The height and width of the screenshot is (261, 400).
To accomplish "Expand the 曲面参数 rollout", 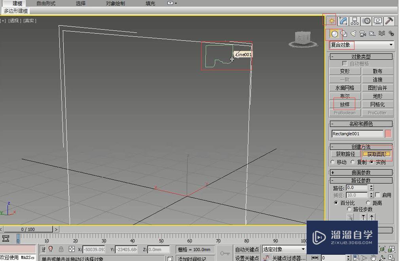I will (x=361, y=172).
